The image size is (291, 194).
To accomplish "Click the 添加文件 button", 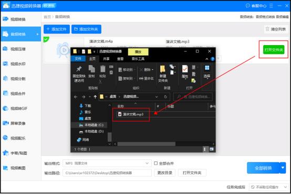I will tap(57, 29).
